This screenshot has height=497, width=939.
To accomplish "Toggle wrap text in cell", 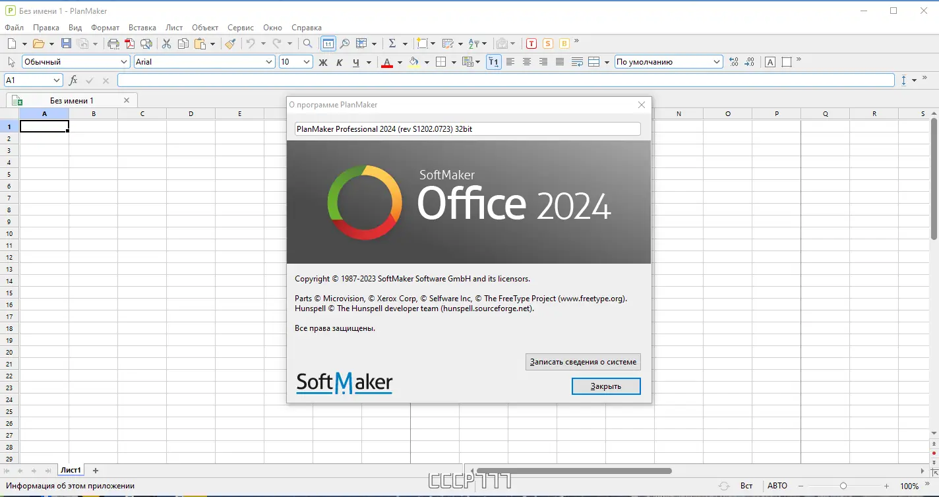I will coord(577,62).
